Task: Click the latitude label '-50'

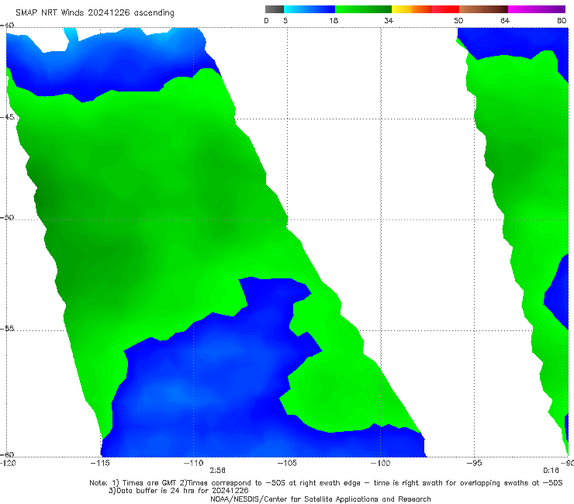Action: (x=7, y=217)
